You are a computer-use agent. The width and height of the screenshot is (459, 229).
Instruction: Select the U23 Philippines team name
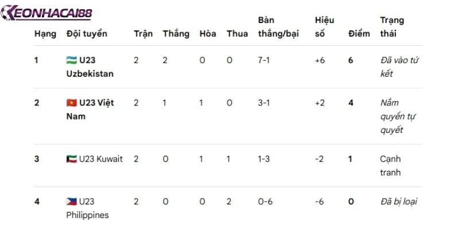(87, 208)
